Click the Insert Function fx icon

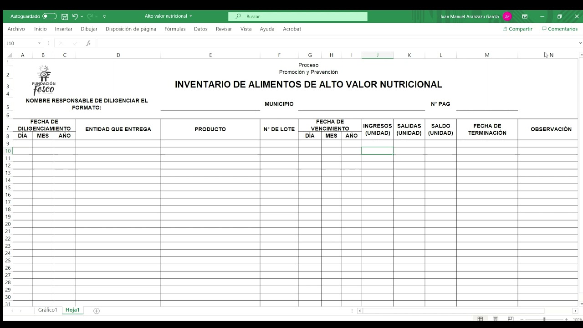88,43
